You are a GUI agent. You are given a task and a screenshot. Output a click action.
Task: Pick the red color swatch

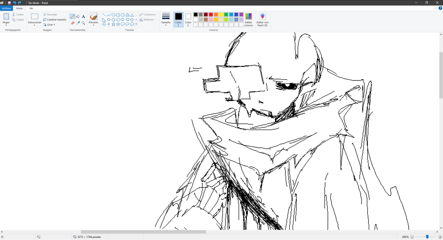[211, 14]
